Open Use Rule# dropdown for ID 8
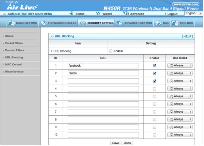Viewport: 204px width, 146px height. [x=180, y=119]
